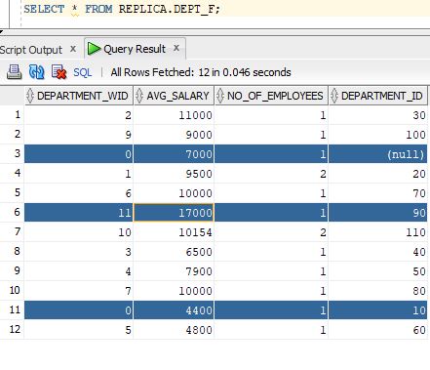The width and height of the screenshot is (430, 370).
Task: Close the Script Output tab
Action: (73, 49)
